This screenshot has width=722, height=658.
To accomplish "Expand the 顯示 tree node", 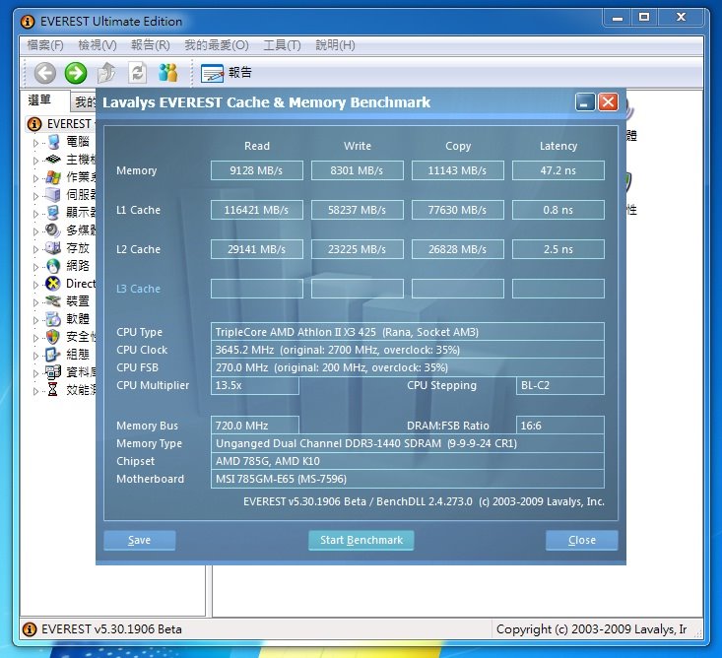I will [x=35, y=214].
